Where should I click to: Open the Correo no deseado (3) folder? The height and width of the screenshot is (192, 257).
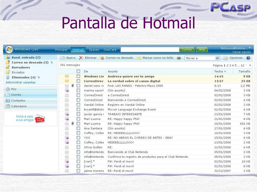tap(30, 62)
